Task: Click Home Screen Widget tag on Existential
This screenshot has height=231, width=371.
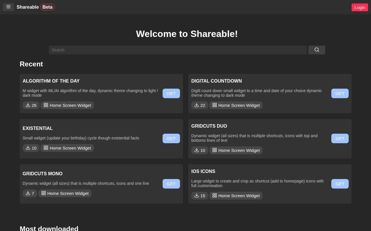Action: (x=67, y=148)
